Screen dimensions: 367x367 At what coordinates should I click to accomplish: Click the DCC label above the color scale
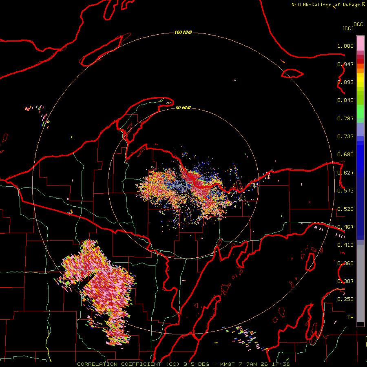(358, 24)
